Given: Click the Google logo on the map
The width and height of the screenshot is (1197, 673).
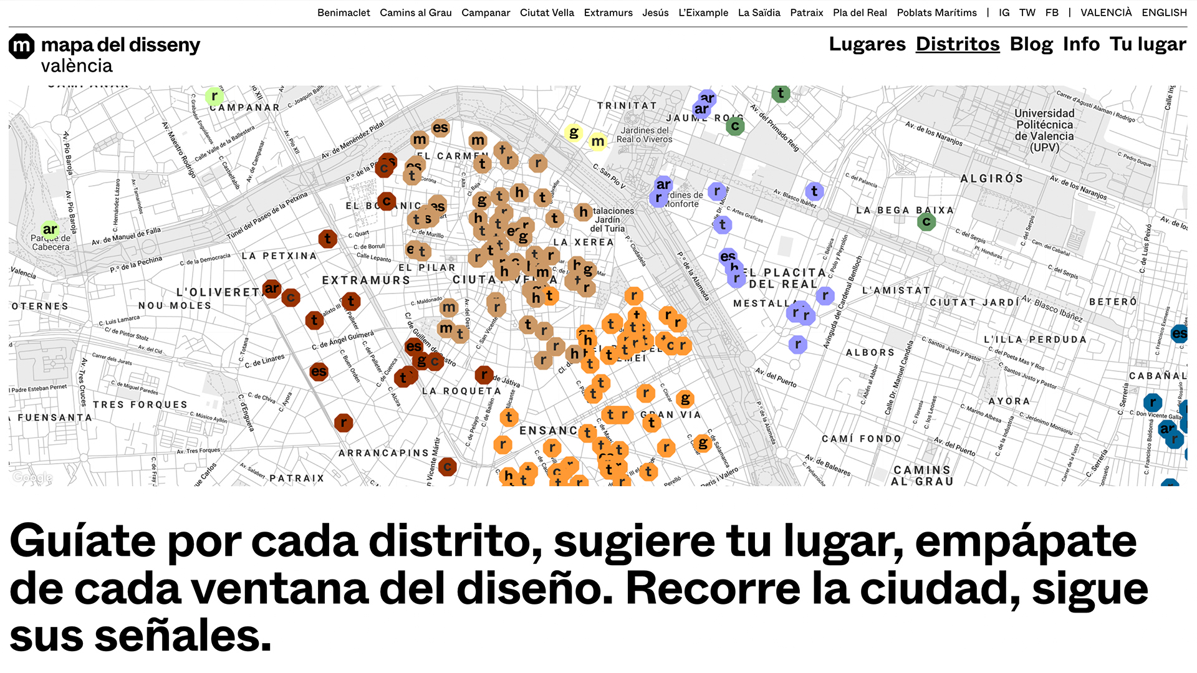Looking at the screenshot, I should pos(32,477).
